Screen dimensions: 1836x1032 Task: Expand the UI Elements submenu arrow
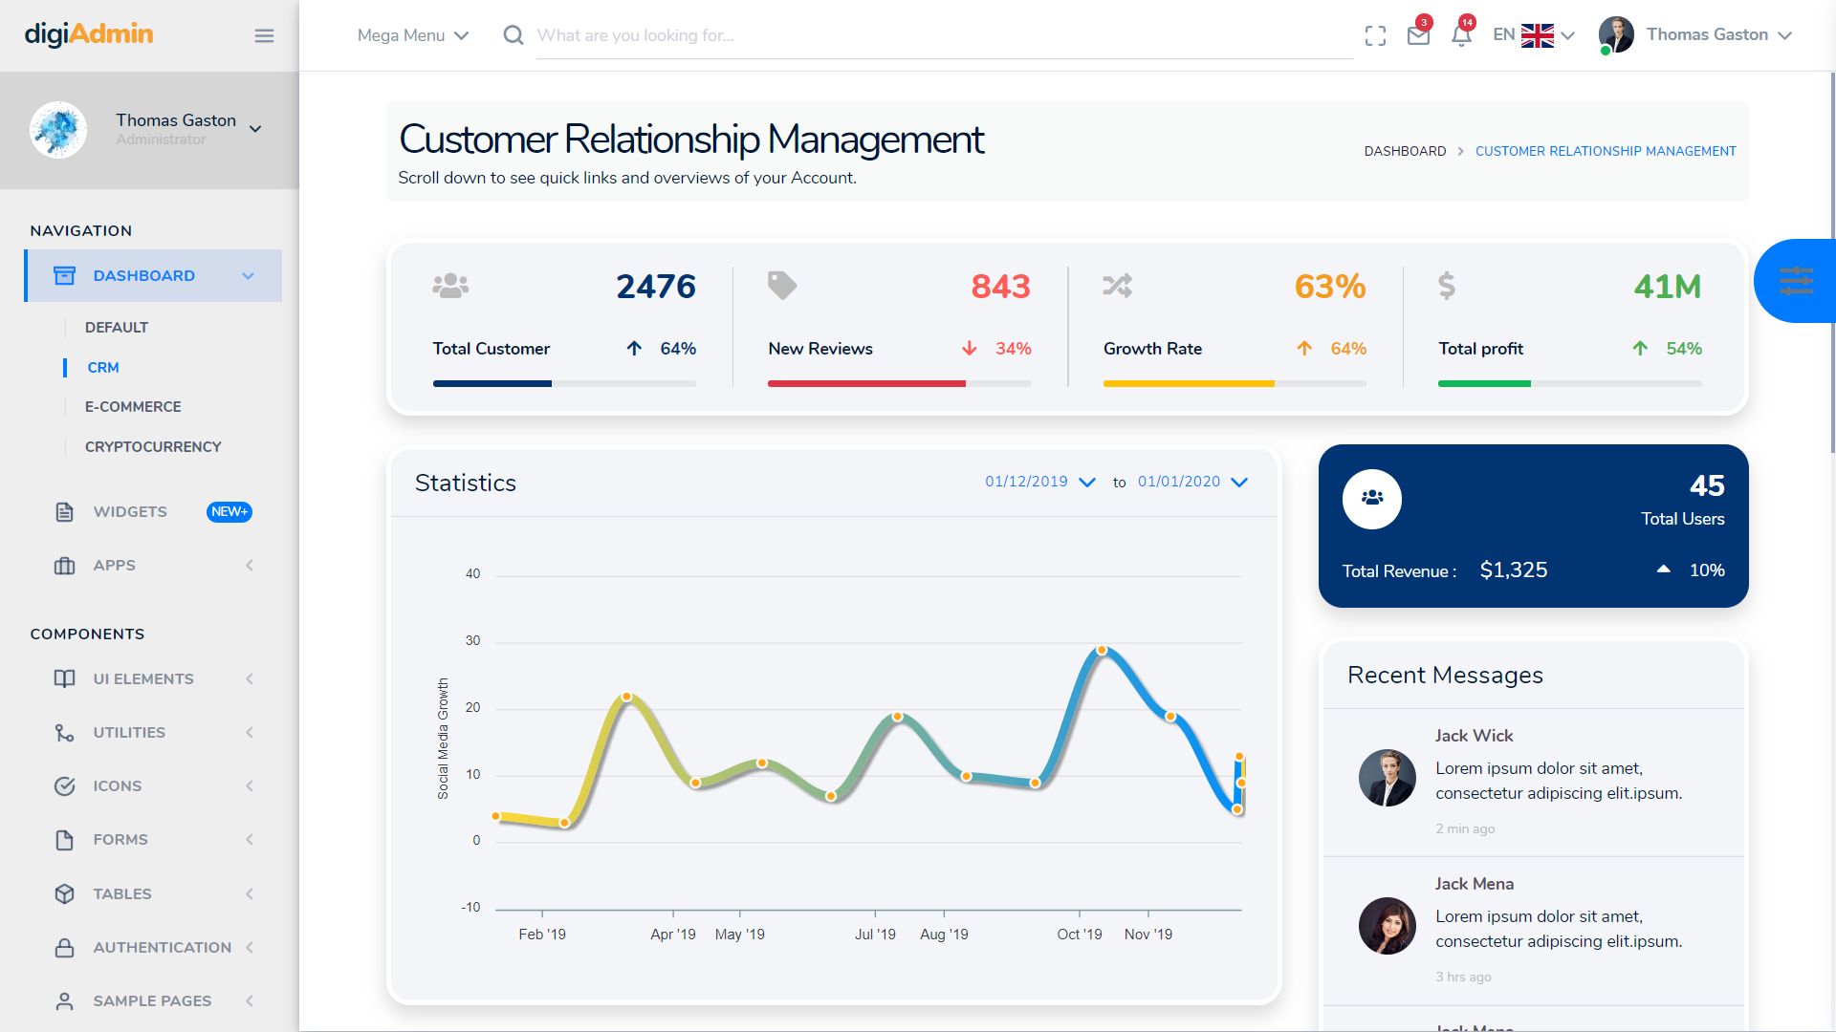tap(250, 679)
